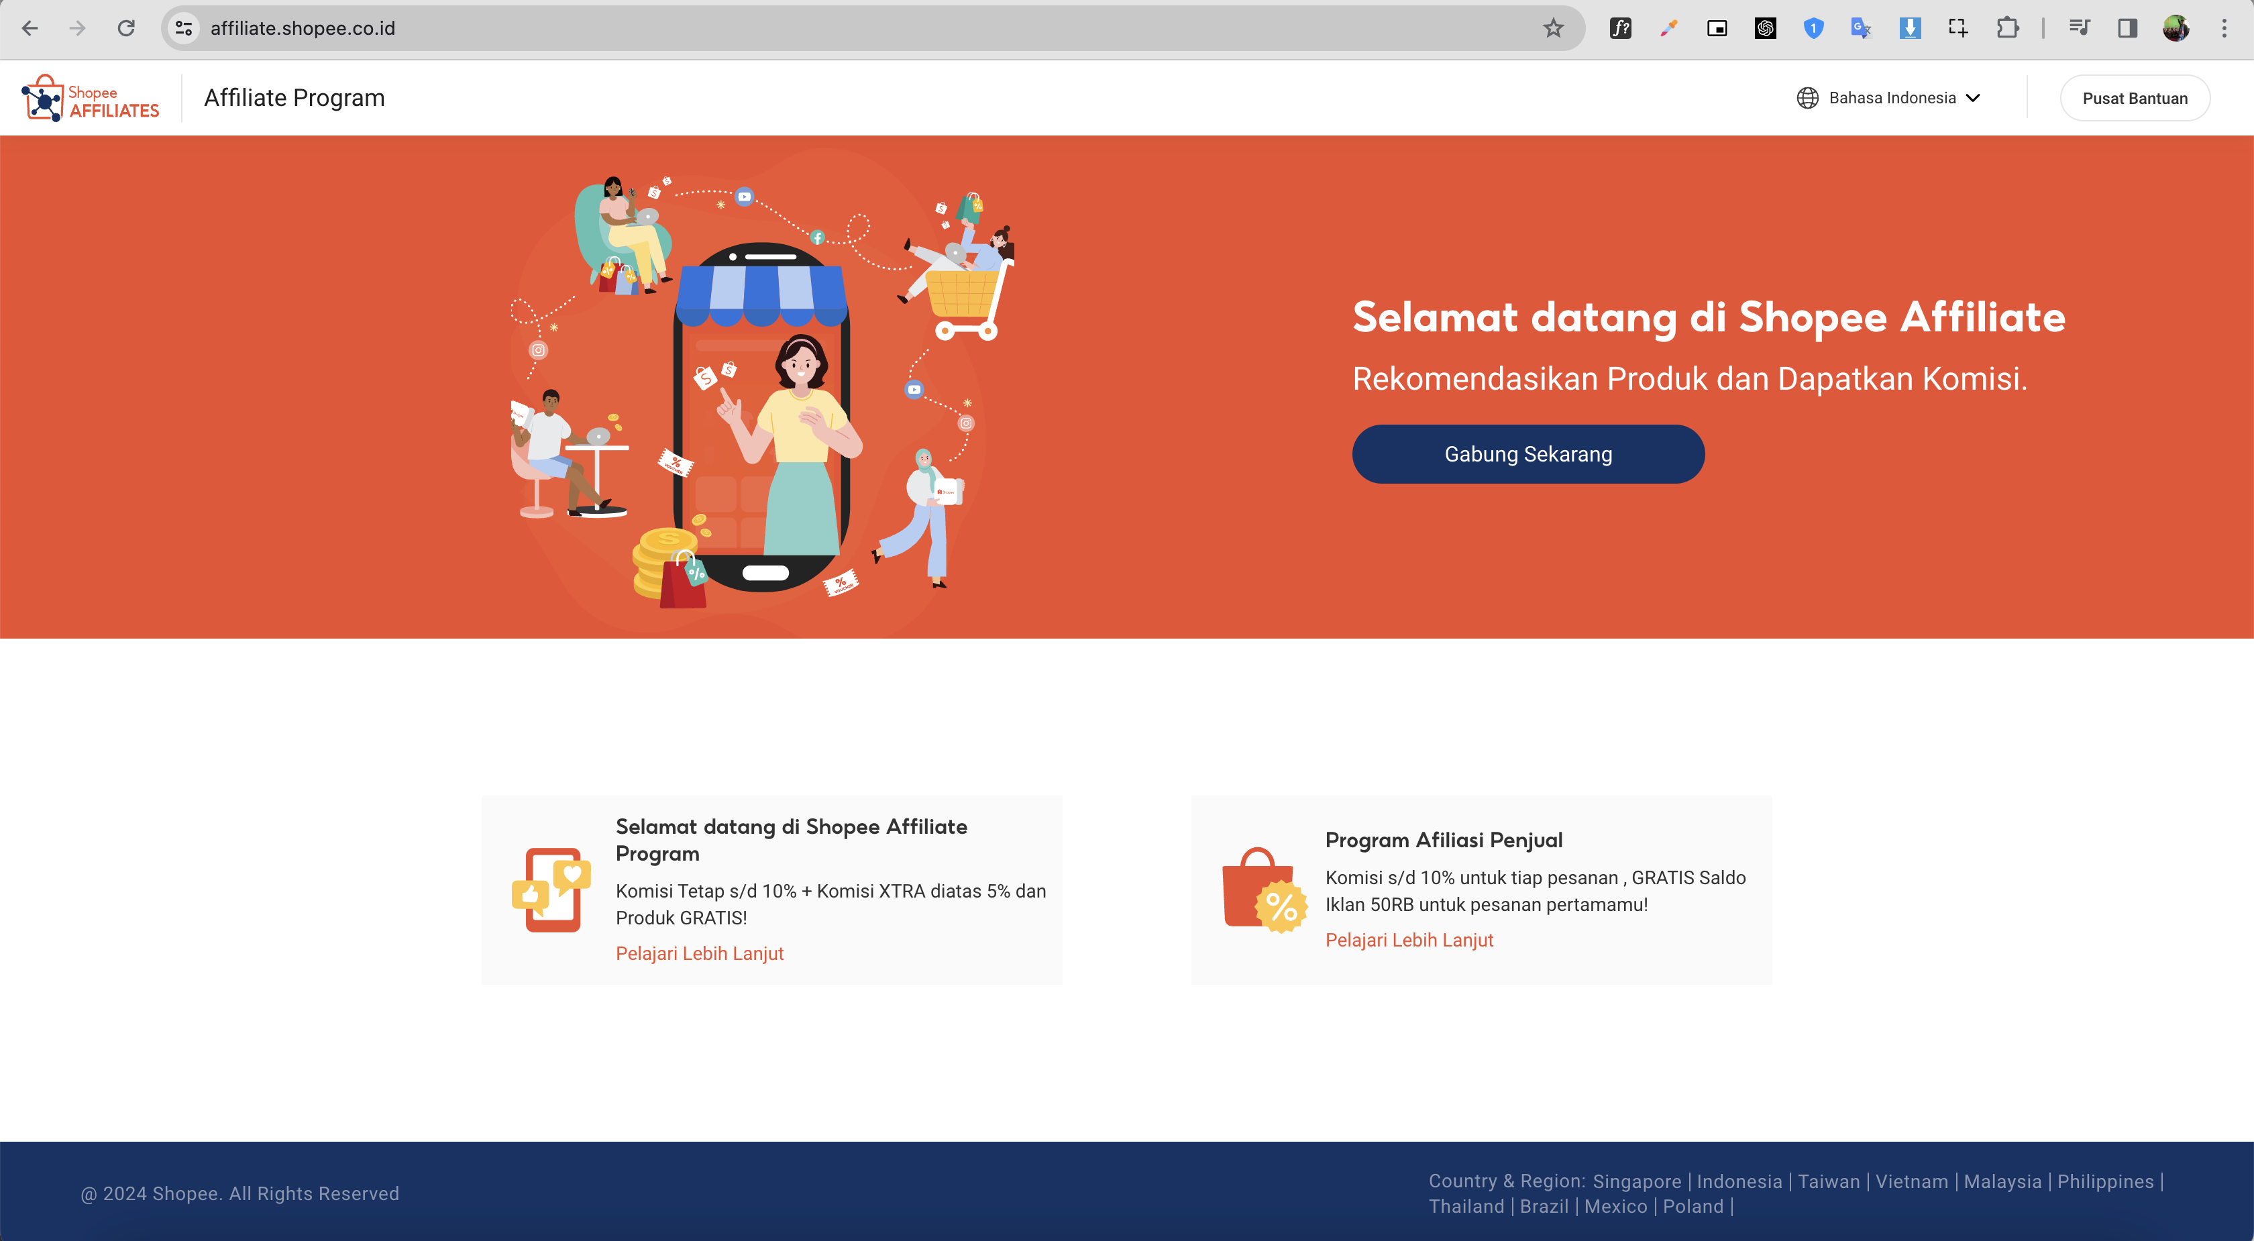
Task: Click picture-in-picture extension icon
Action: tap(1717, 28)
